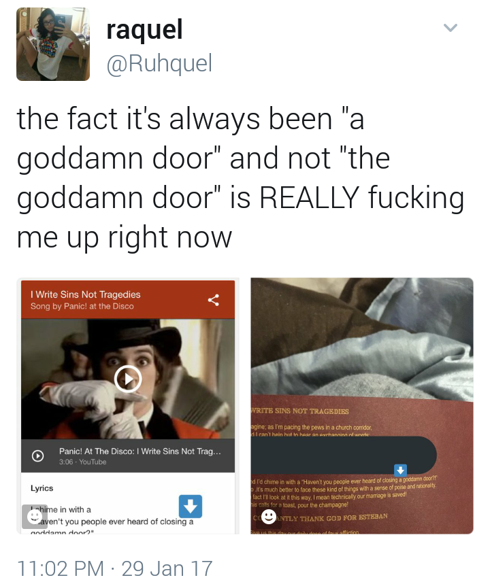
Task: Open the album booklet photo
Action: (x=362, y=406)
